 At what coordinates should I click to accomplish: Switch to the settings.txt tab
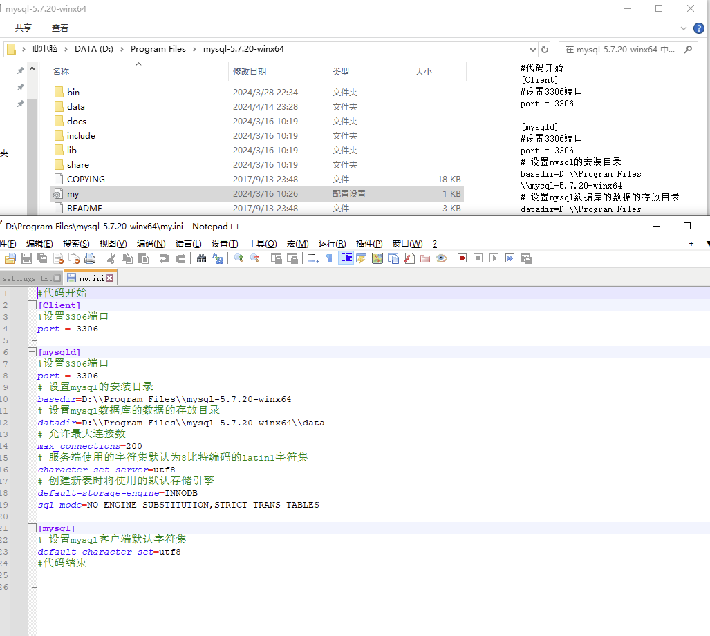pos(27,279)
